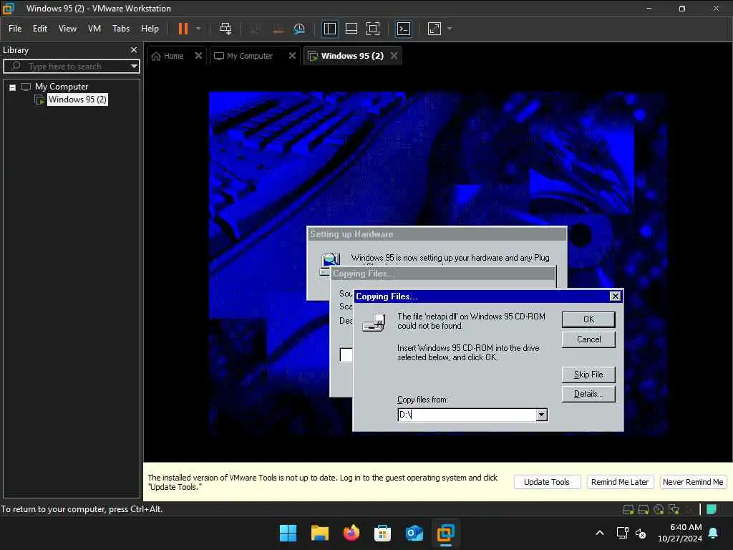
Task: Open the Edit menu
Action: (x=40, y=29)
